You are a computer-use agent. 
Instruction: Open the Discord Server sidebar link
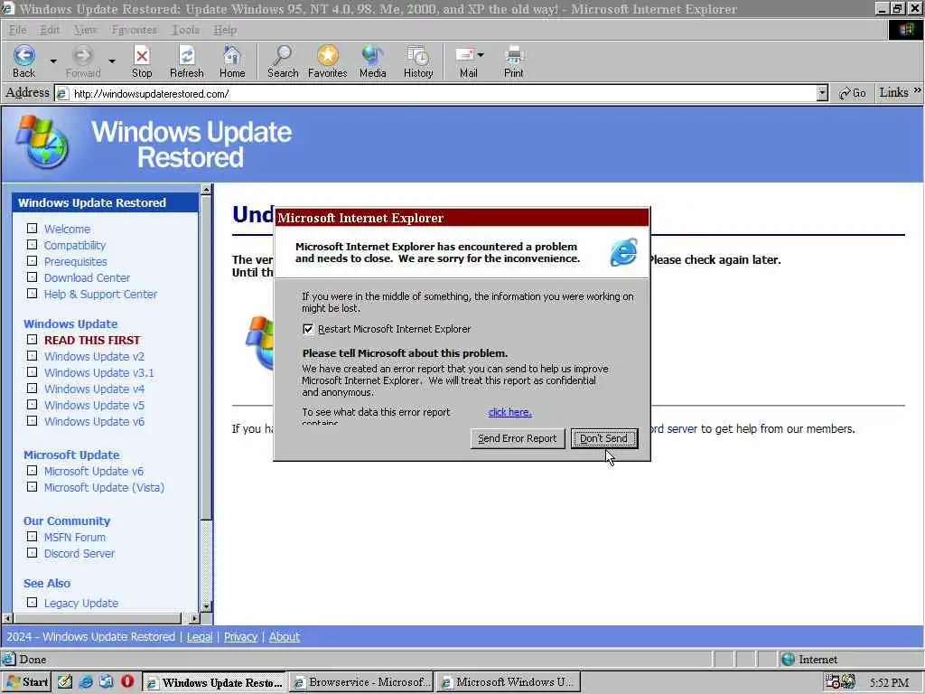coord(79,554)
